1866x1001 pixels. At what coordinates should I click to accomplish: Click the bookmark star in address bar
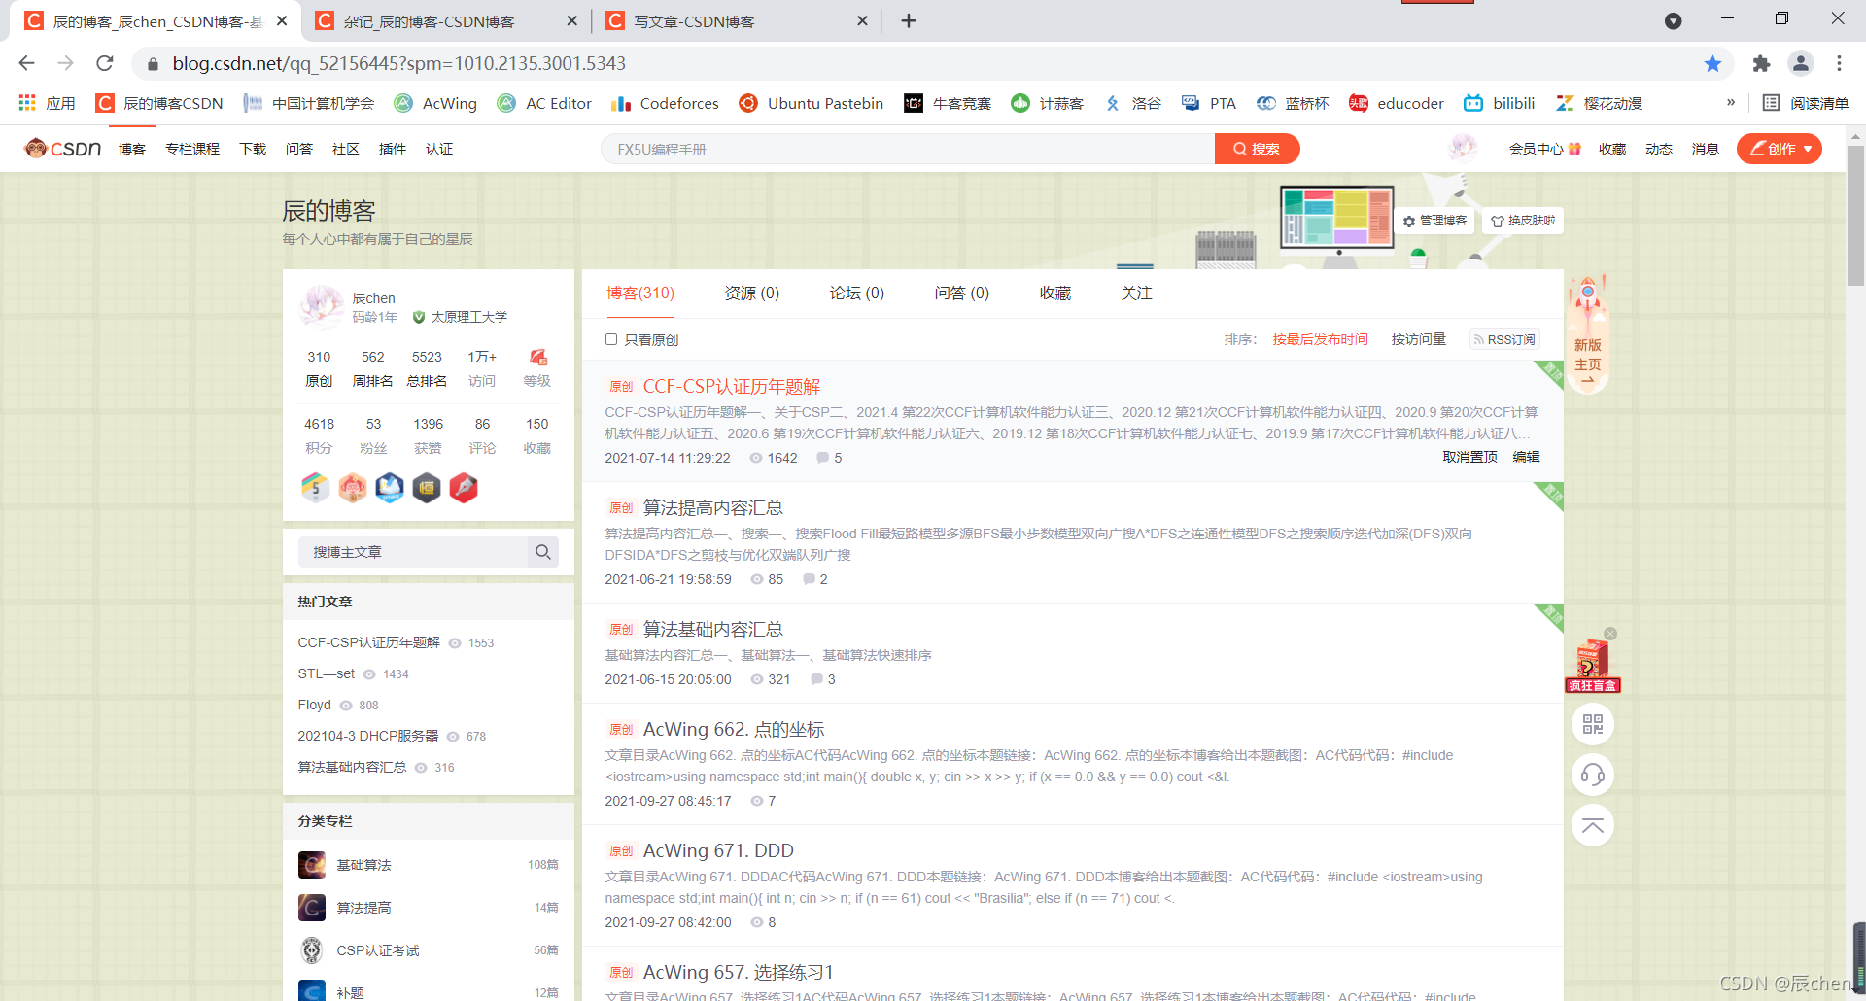point(1712,63)
